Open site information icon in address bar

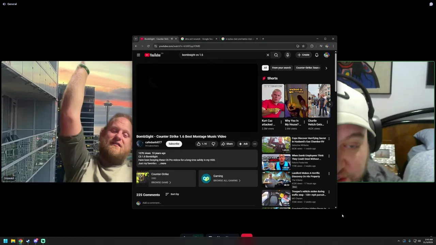[156, 46]
